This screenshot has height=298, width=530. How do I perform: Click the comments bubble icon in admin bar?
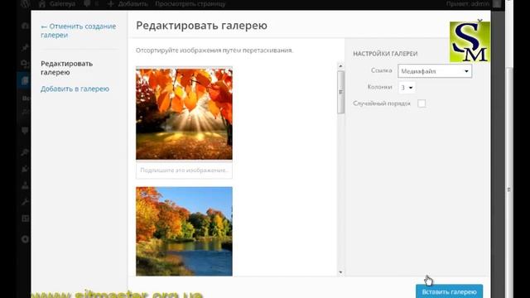coord(87,3)
